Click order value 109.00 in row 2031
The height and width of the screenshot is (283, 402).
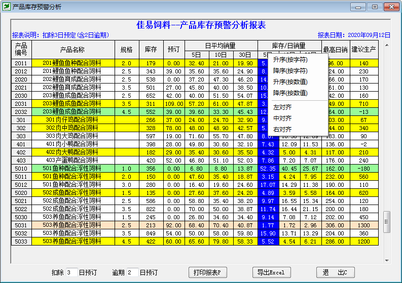click(x=174, y=104)
